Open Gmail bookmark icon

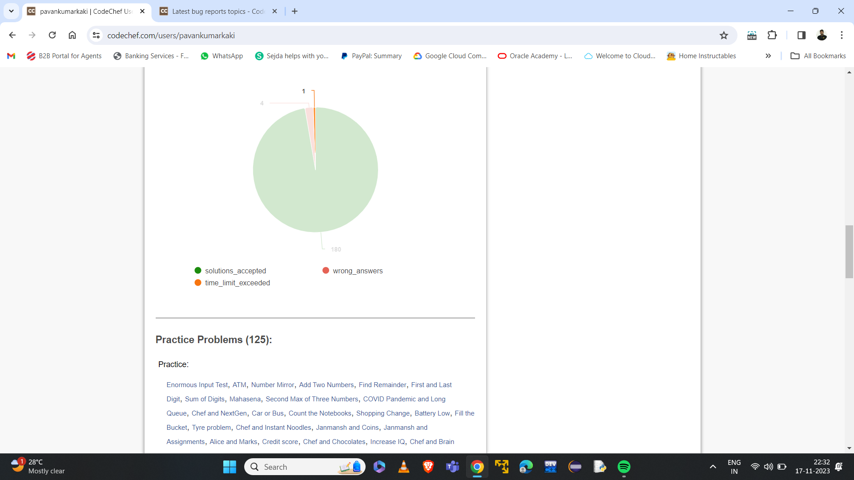12,56
